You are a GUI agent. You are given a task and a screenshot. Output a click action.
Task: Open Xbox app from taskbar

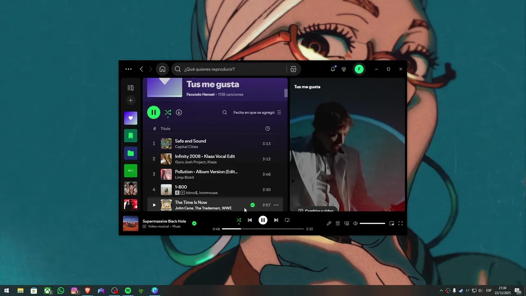click(x=48, y=291)
